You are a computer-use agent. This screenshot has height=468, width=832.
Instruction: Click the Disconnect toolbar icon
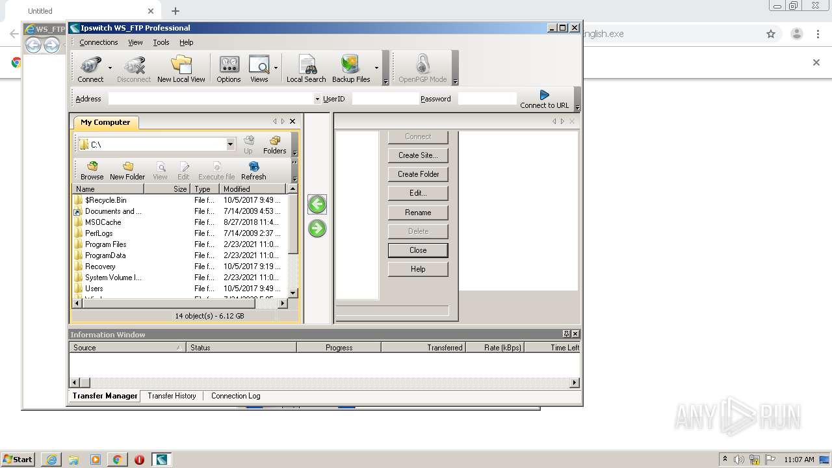tap(134, 69)
